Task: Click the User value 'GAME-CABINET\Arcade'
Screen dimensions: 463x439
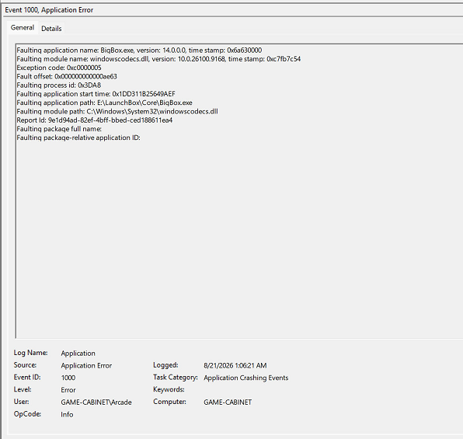Action: pyautogui.click(x=96, y=402)
